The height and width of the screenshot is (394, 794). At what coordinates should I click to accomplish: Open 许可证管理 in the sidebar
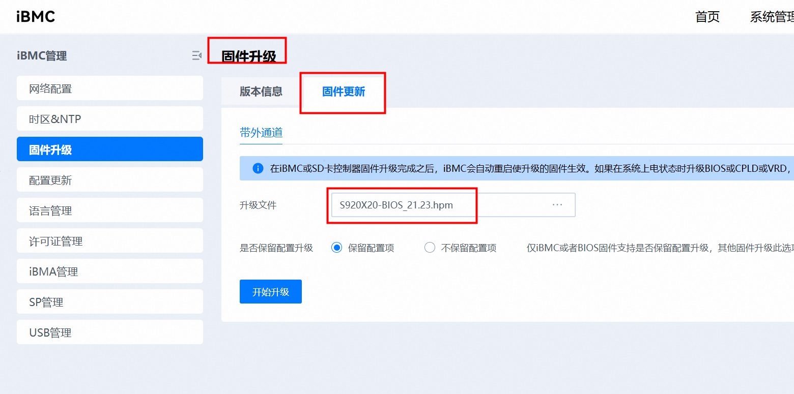(110, 241)
